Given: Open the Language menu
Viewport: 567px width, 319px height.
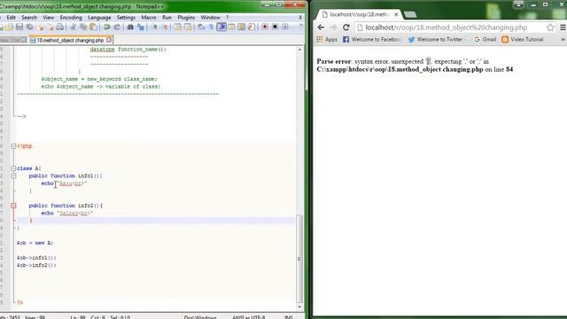Looking at the screenshot, I should (99, 18).
